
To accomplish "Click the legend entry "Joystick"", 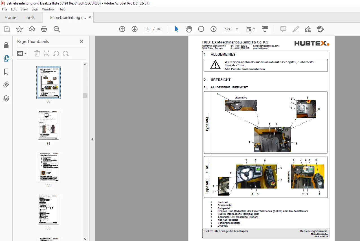I will [x=223, y=226].
